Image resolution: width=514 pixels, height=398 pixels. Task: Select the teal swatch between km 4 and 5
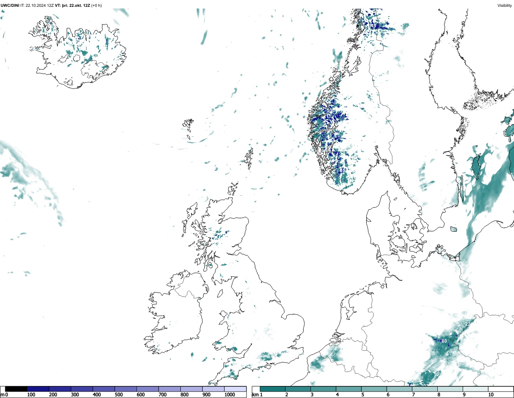[349, 389]
